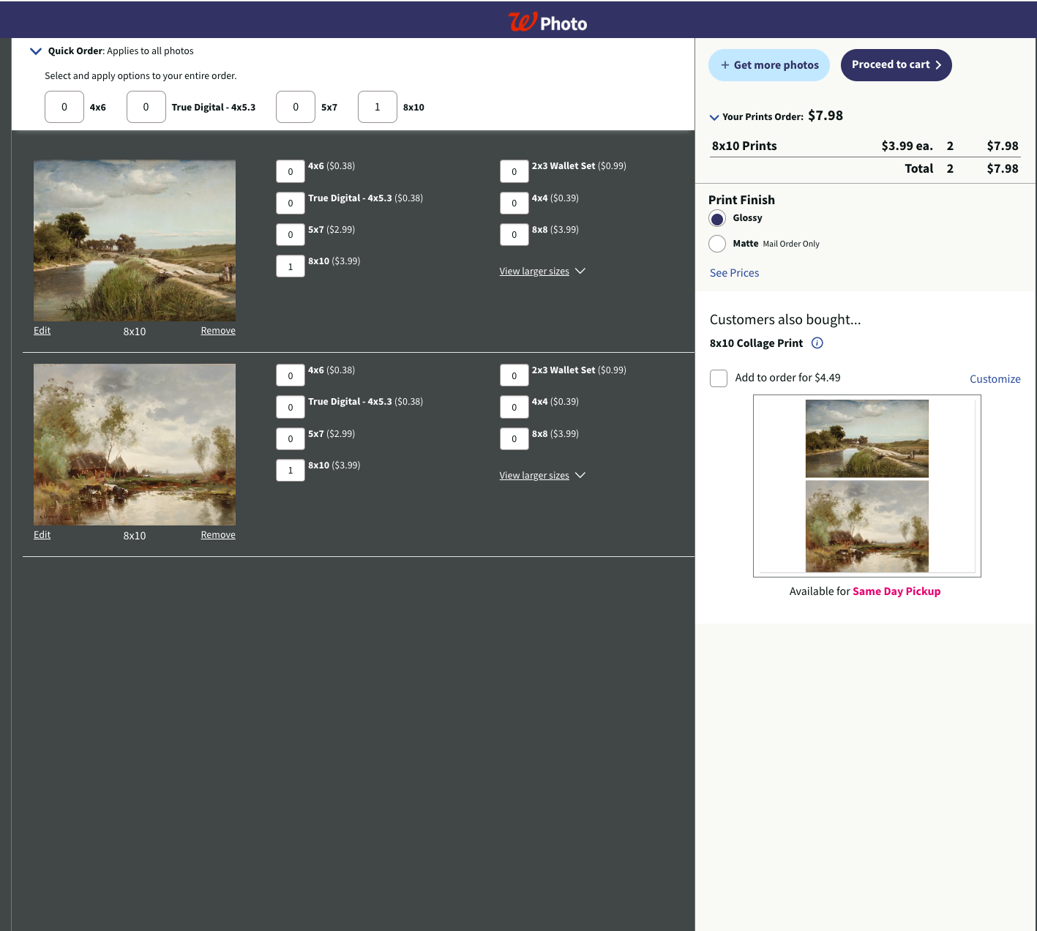Click the first river landscape thumbnail
The height and width of the screenshot is (931, 1037).
click(135, 241)
